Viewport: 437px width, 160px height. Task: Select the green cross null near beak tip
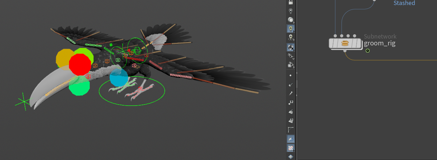click(x=24, y=102)
